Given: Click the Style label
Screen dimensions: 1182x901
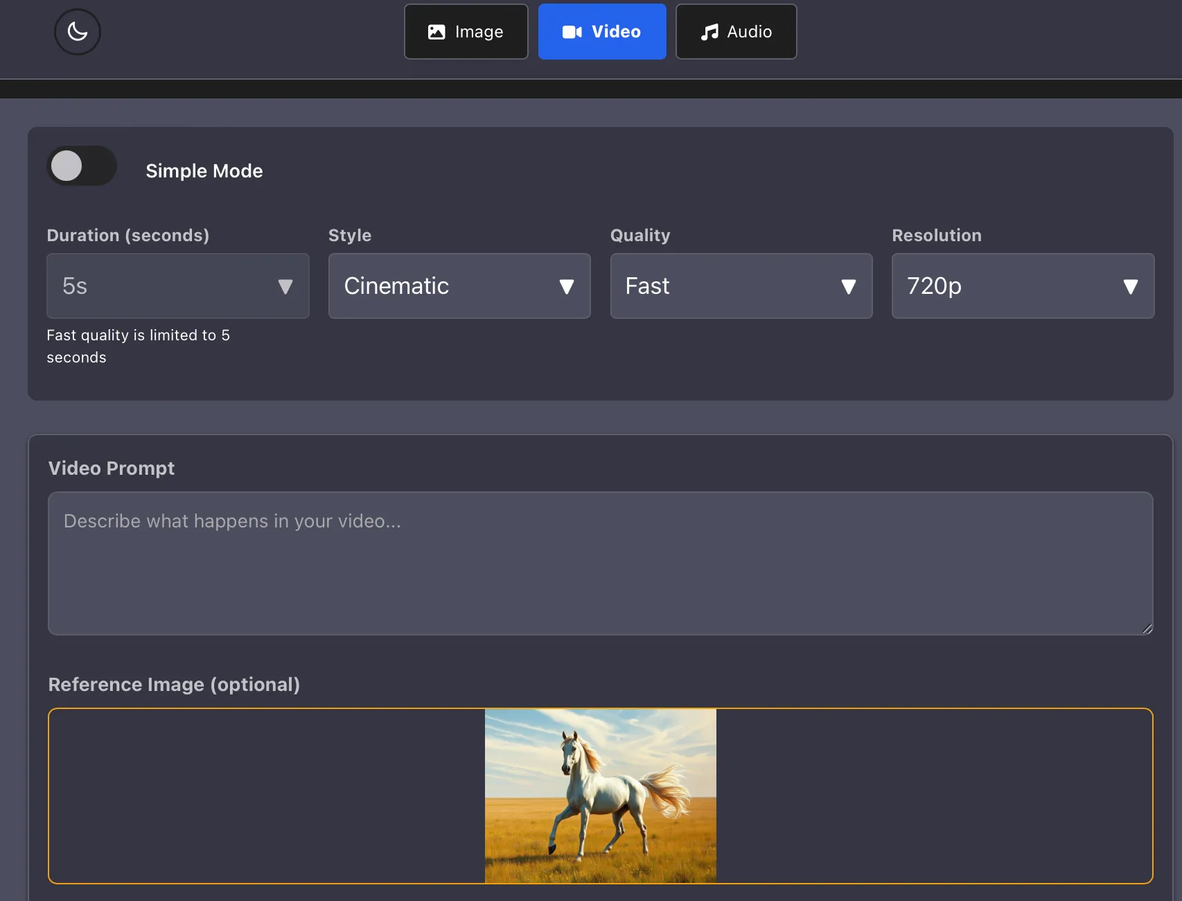Looking at the screenshot, I should (350, 236).
